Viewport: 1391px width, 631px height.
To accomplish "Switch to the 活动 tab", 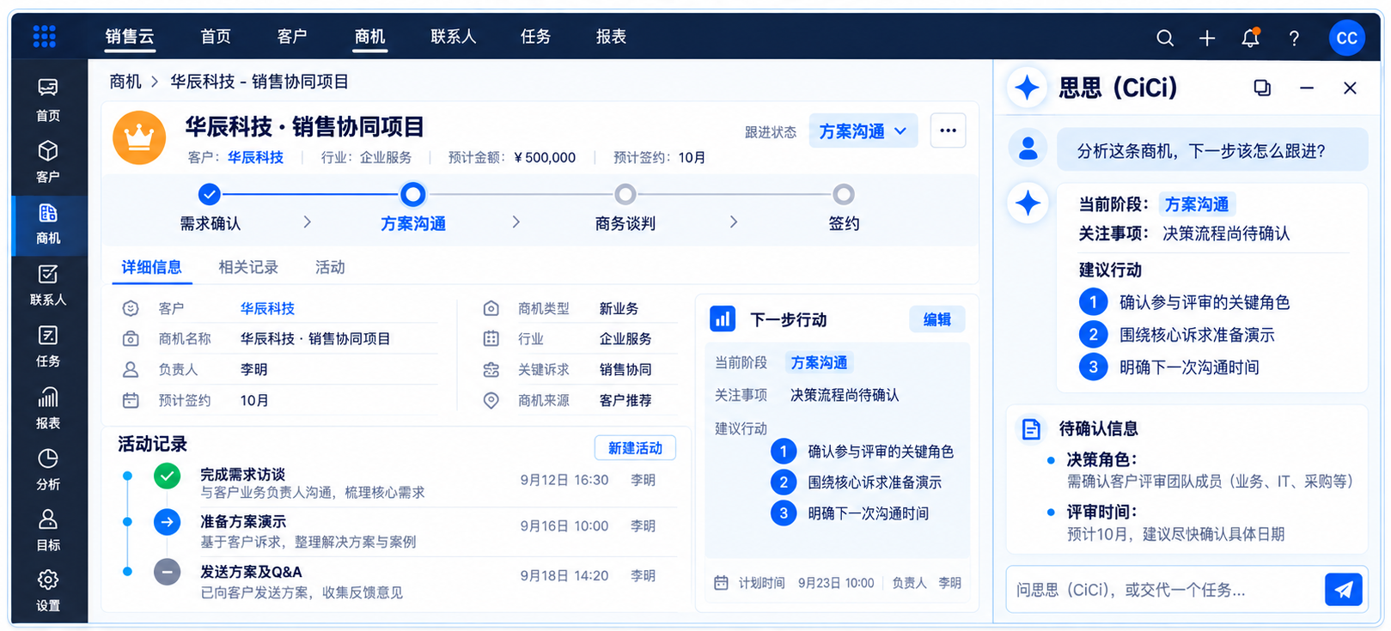I will click(330, 267).
